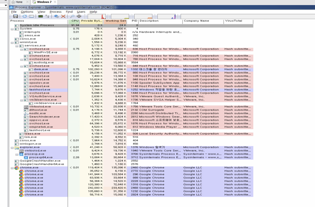Image resolution: width=315 pixels, height=207 pixels.
Task: Open the black dropdown arrow left of the Home tab
Action: [x=6, y=5]
